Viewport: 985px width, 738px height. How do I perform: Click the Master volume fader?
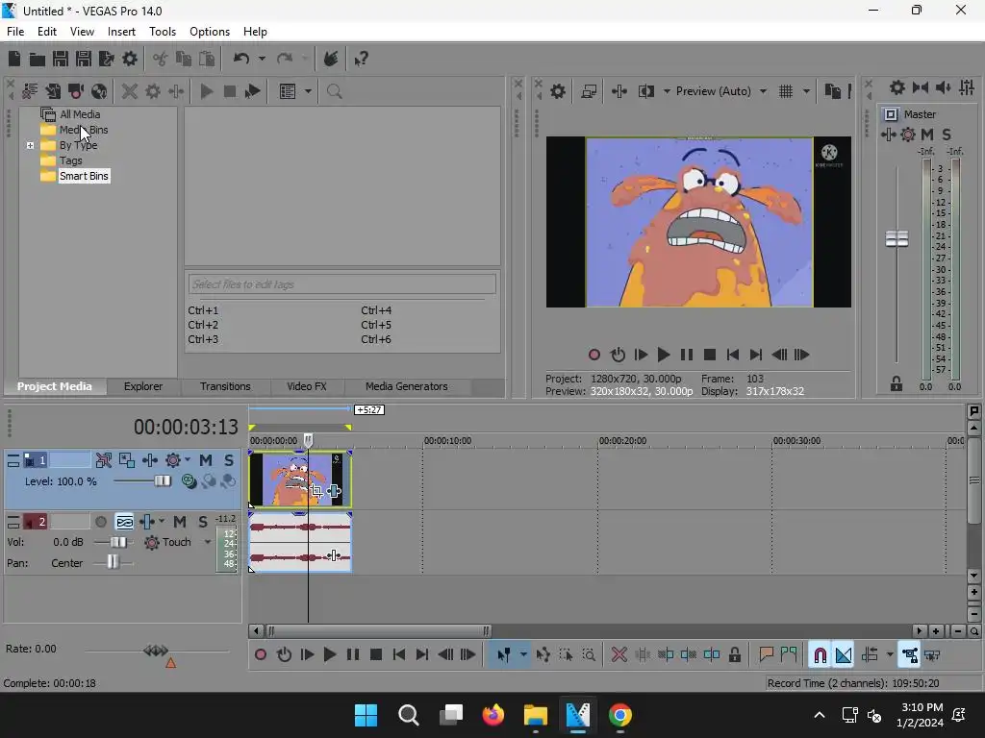pos(897,239)
